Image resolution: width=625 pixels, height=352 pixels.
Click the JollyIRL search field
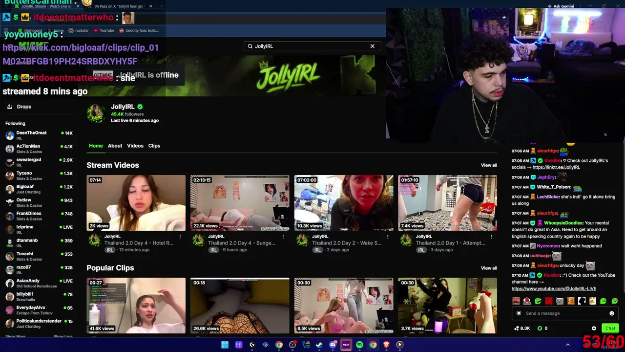click(312, 46)
